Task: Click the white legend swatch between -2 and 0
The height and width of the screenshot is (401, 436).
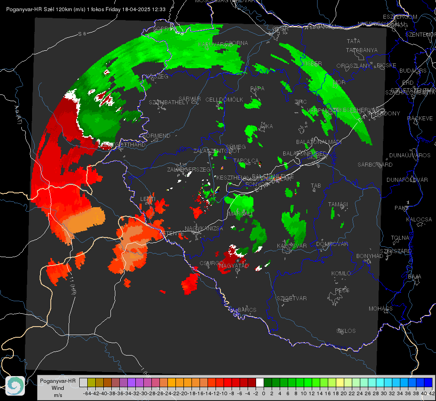Action: (x=260, y=382)
